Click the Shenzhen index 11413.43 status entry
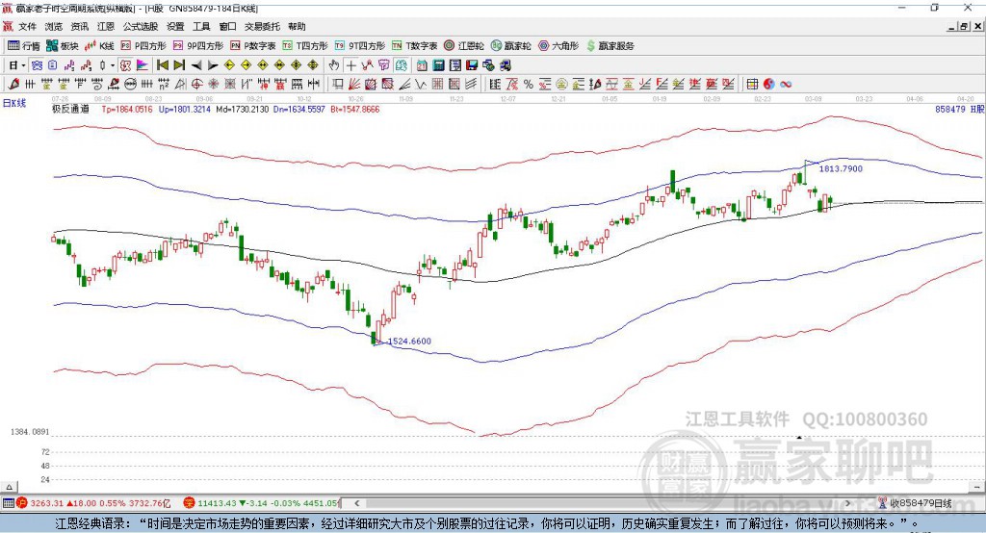 (x=260, y=503)
